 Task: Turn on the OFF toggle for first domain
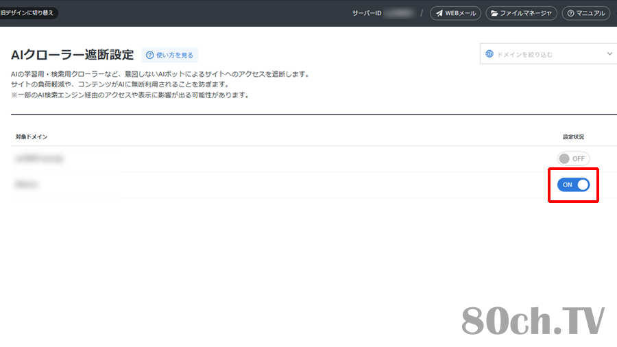tap(573, 158)
